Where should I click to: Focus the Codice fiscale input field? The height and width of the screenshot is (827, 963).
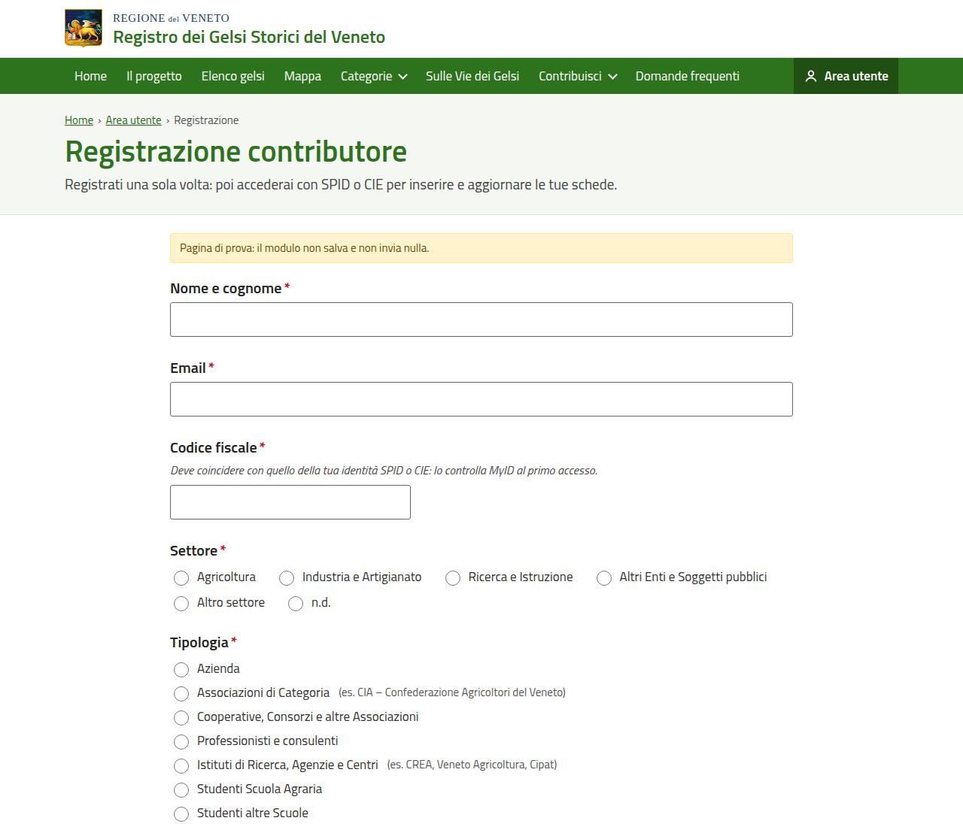pyautogui.click(x=290, y=502)
